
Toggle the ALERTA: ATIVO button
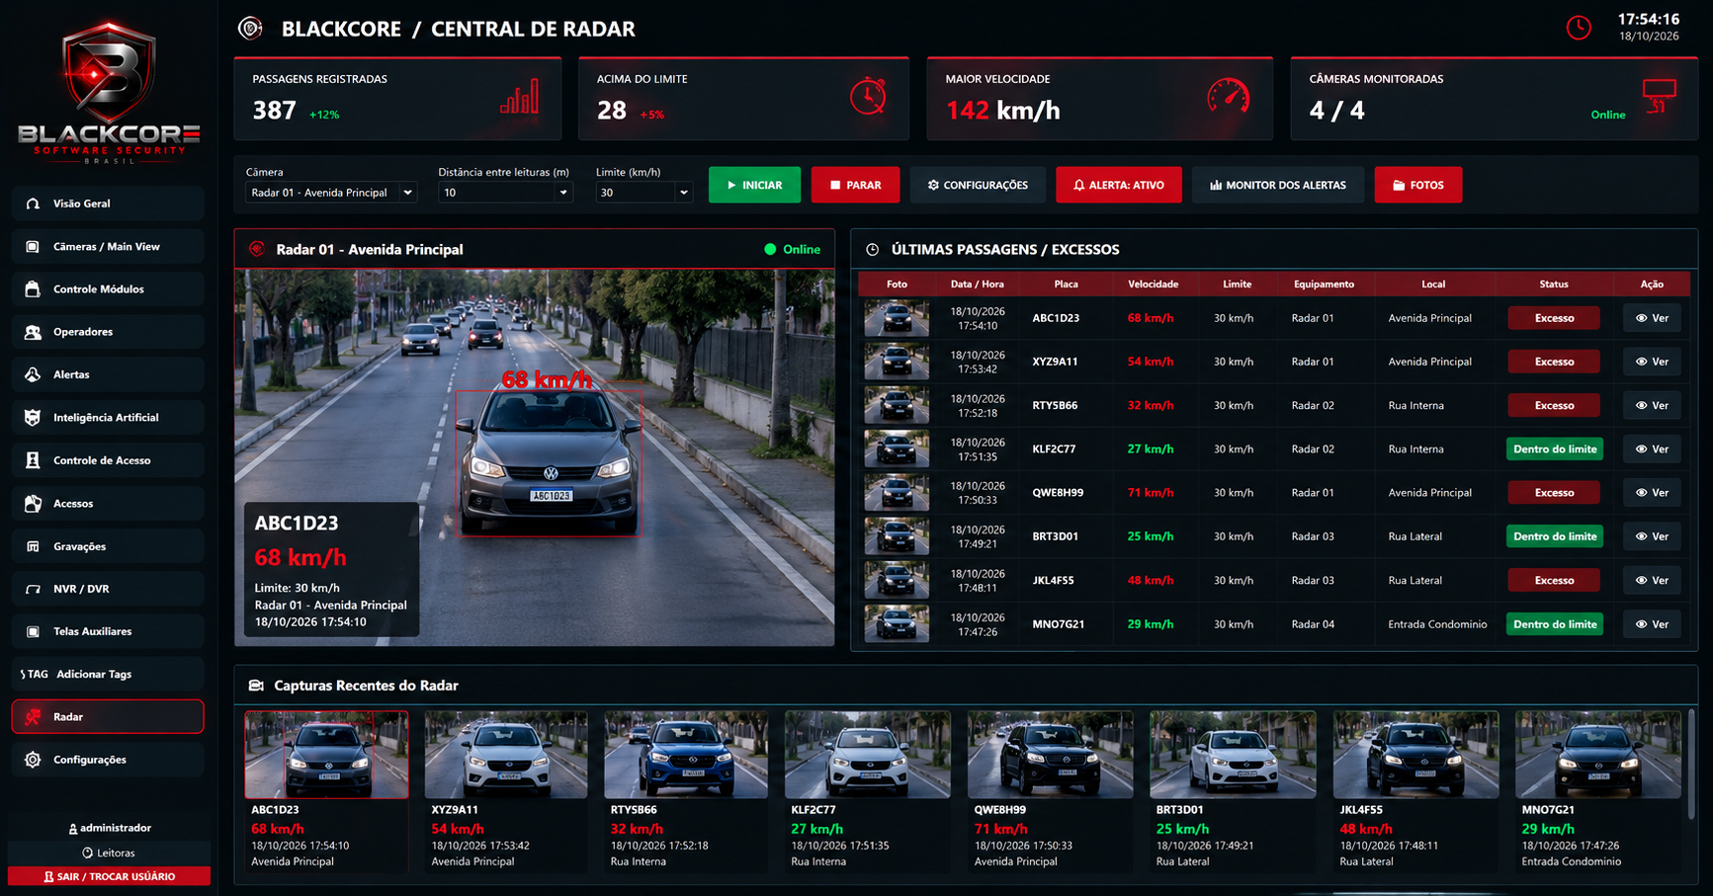[x=1118, y=185]
